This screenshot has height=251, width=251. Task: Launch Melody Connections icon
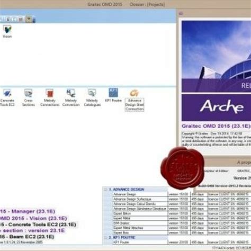coord(50,97)
